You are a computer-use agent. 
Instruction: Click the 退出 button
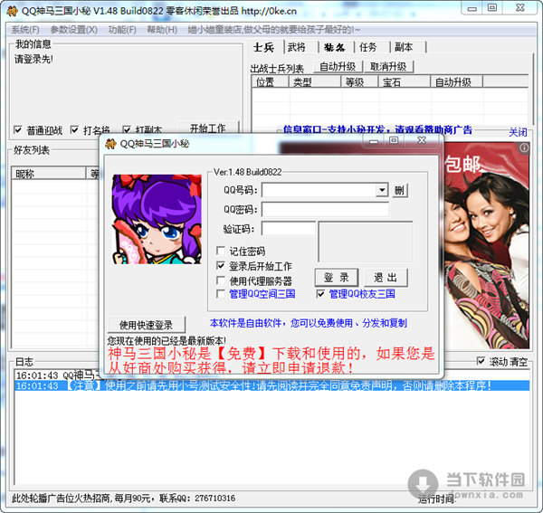[386, 277]
